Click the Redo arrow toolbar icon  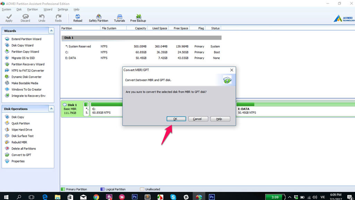pos(58,18)
